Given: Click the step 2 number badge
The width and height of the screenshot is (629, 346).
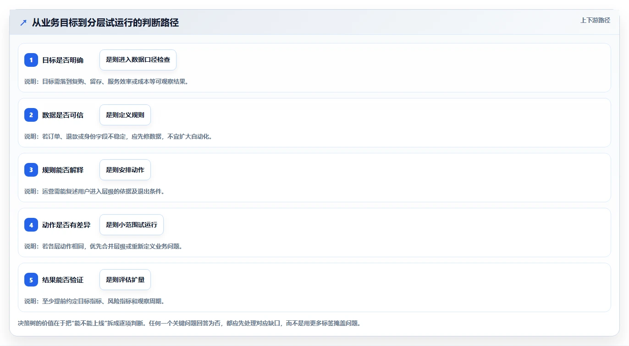Looking at the screenshot, I should pos(31,115).
